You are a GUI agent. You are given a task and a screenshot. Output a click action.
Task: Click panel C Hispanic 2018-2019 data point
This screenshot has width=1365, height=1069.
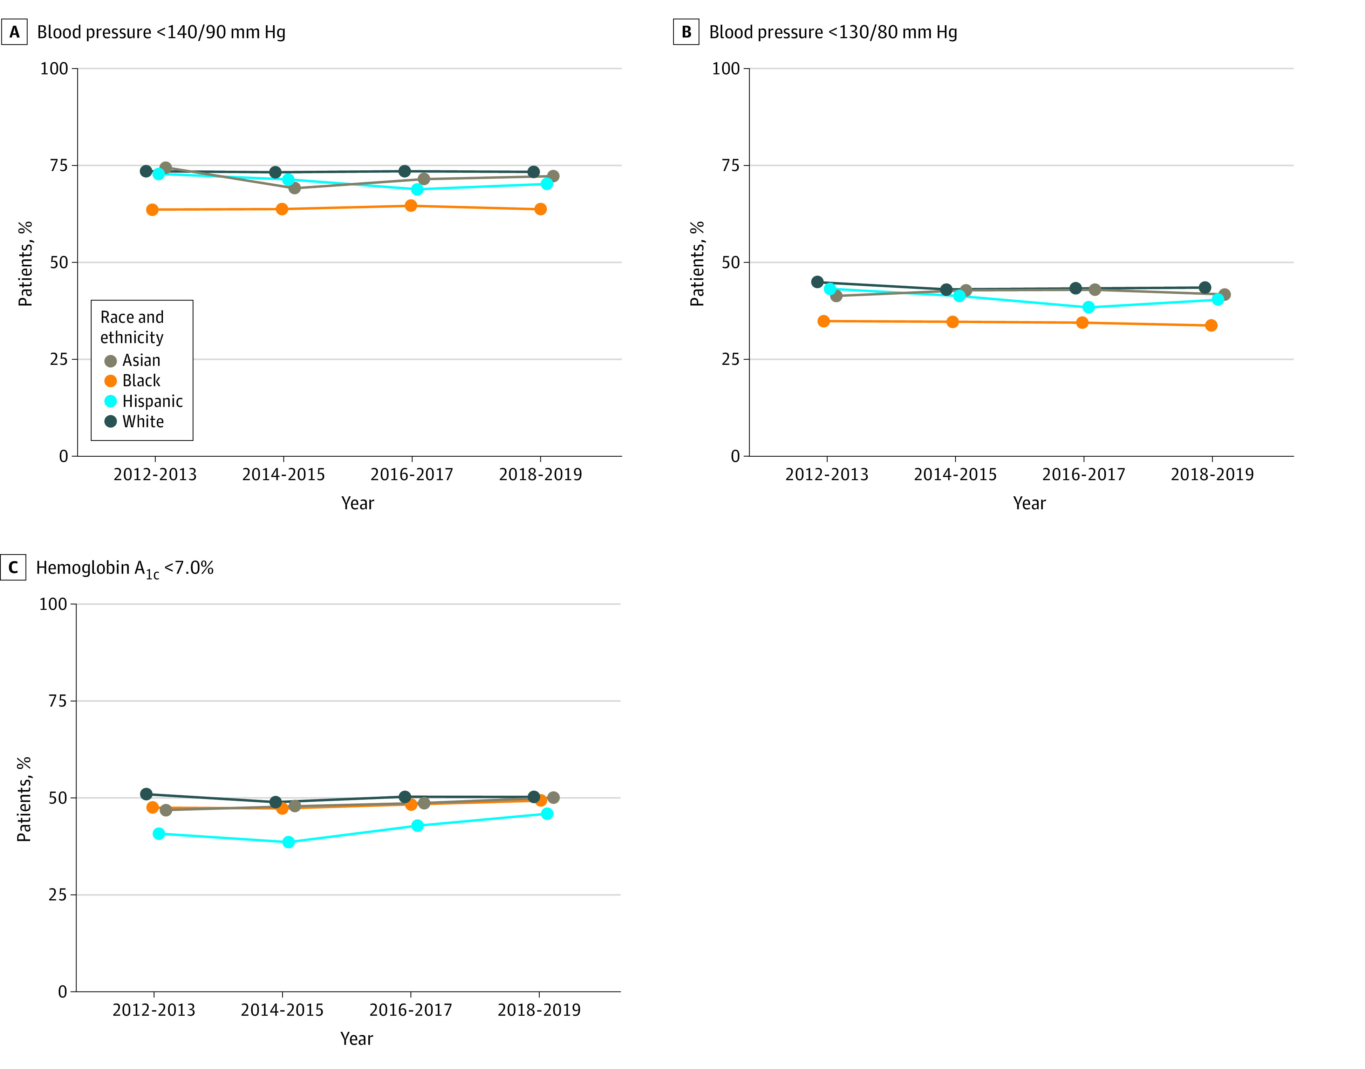click(547, 813)
